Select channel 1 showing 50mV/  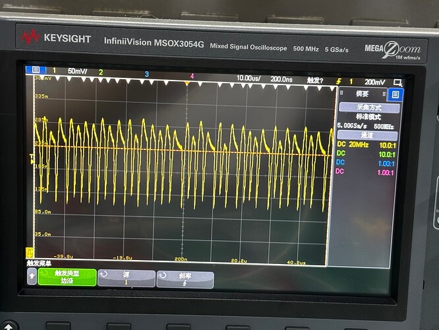(69, 71)
